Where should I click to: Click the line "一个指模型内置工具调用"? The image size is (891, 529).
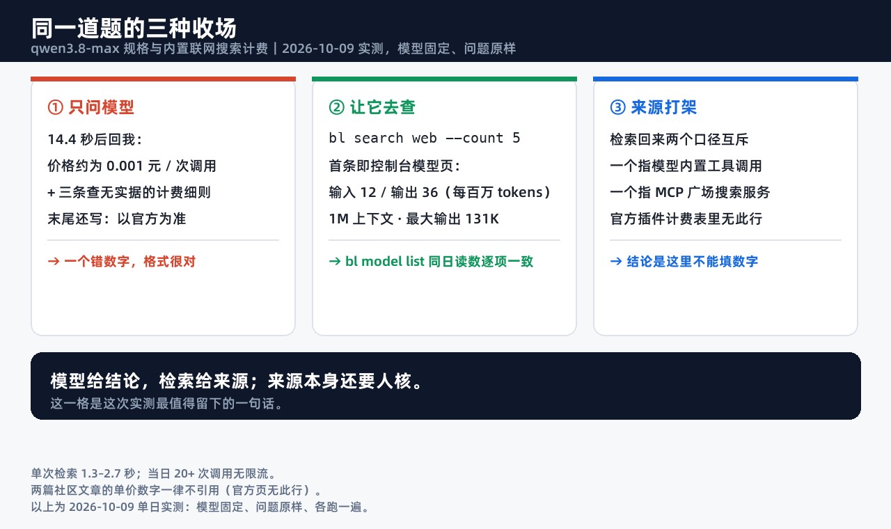tap(686, 166)
